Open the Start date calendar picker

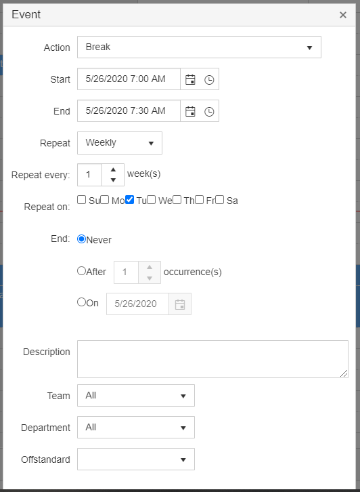(x=190, y=79)
